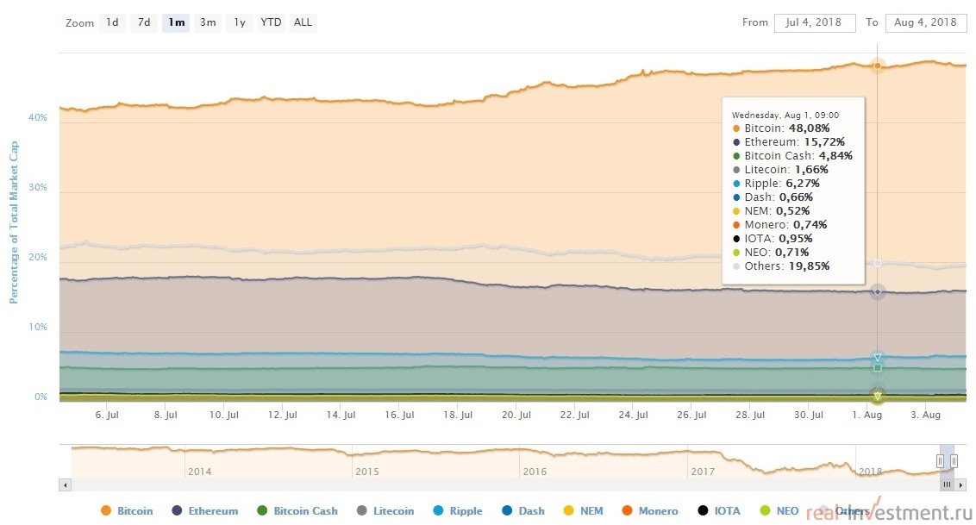
Task: Click the 2015 label in navigator
Action: 366,472
